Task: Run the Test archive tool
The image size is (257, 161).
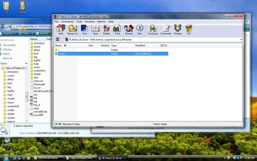Action: click(x=84, y=29)
